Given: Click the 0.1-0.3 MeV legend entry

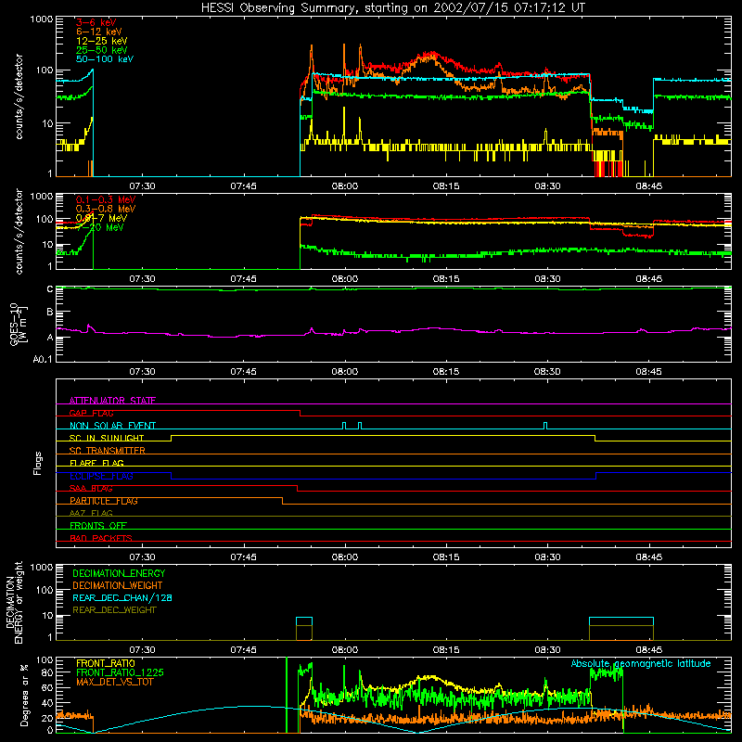Looking at the screenshot, I should click(106, 199).
